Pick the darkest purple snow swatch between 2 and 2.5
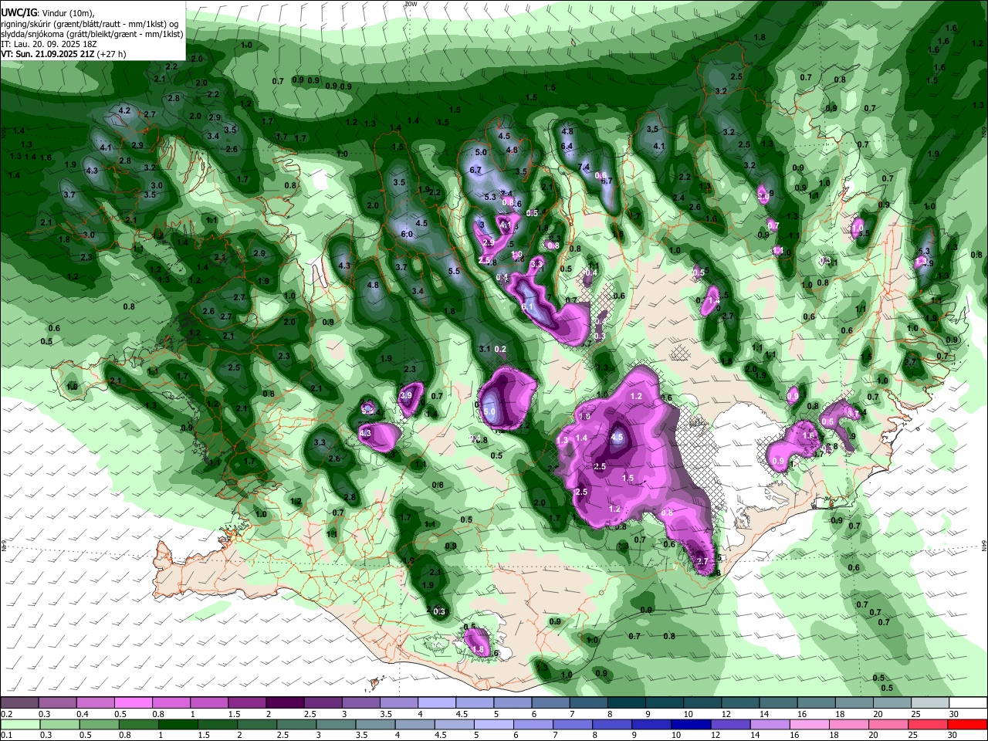This screenshot has width=988, height=741. coord(284,703)
